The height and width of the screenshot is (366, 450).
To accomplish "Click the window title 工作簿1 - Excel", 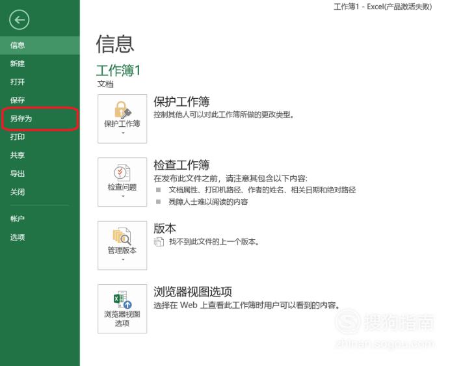I will 383,7.
